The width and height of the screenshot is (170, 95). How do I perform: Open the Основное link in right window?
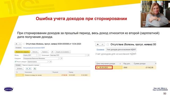click(100, 50)
